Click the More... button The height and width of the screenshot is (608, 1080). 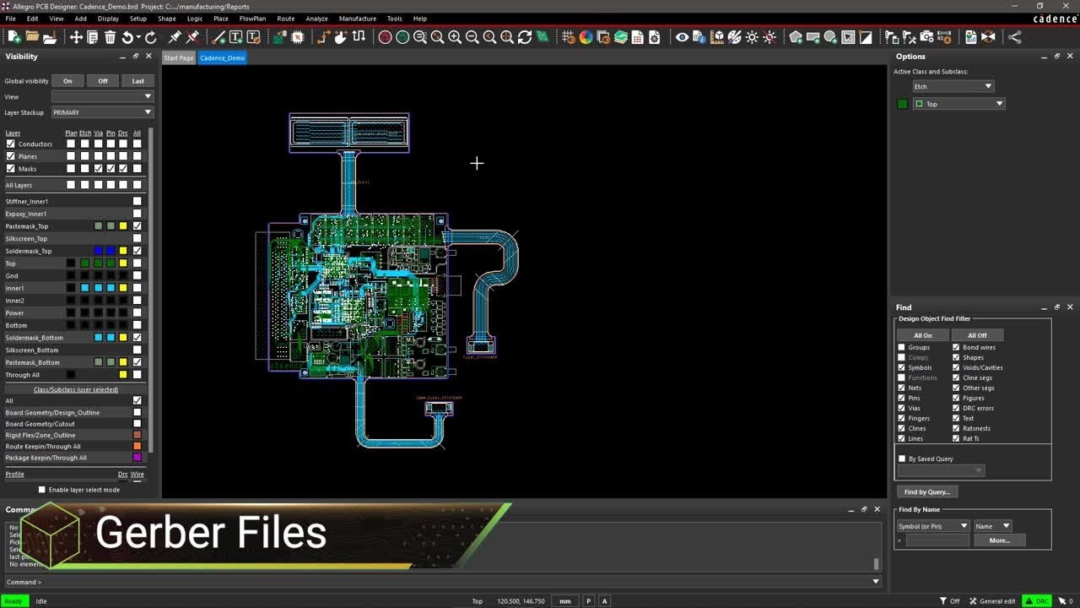click(x=1000, y=540)
